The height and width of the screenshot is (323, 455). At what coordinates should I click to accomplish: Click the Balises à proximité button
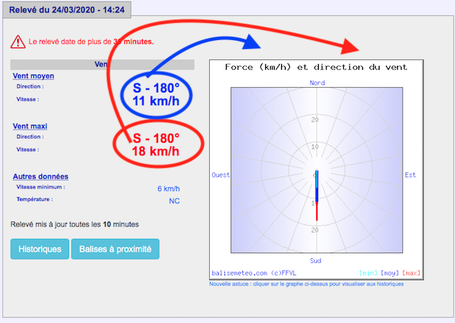(x=115, y=249)
